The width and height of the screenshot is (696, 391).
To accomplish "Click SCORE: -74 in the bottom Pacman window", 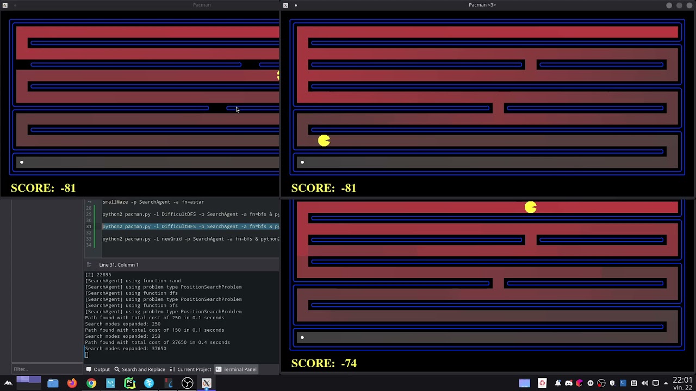I will tap(324, 363).
